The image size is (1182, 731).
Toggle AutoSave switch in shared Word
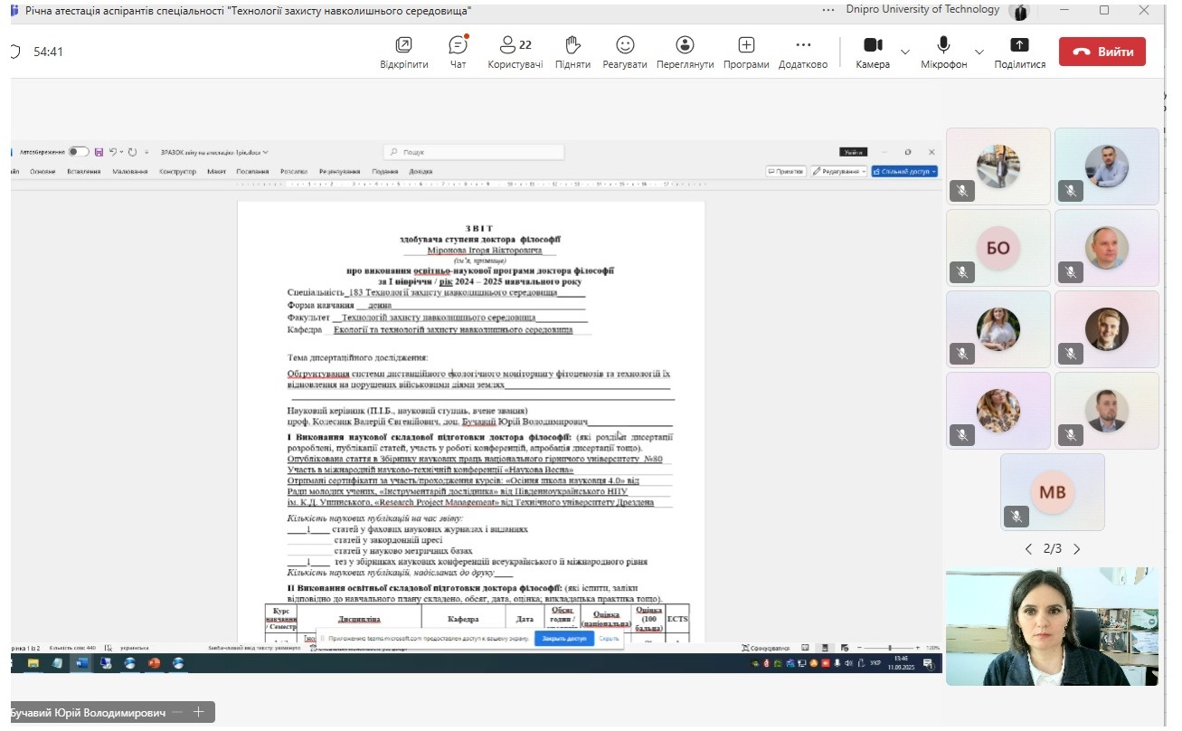pos(79,152)
